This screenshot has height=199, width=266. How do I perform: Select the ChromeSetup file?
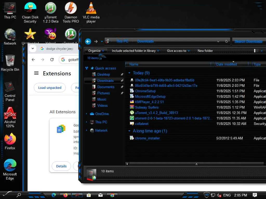point(145,91)
